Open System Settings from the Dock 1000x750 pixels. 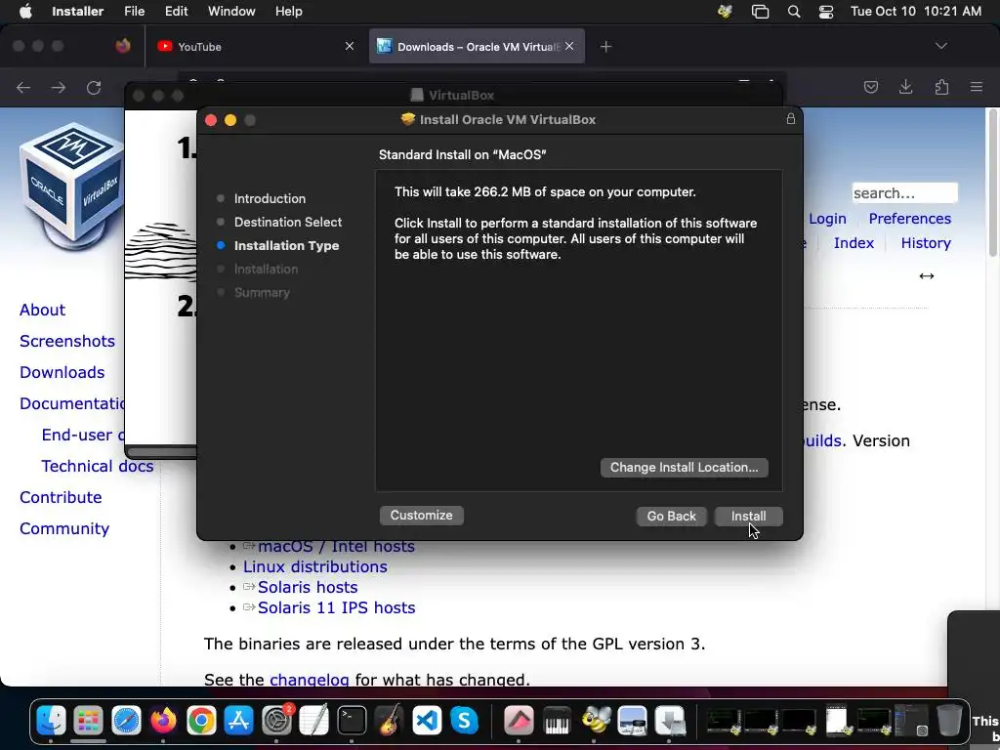coord(276,721)
